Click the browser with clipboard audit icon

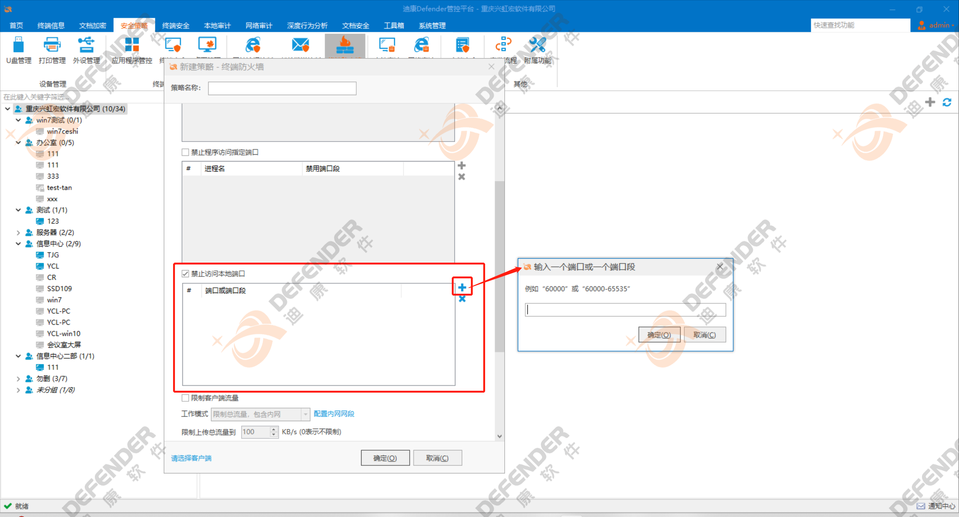421,45
